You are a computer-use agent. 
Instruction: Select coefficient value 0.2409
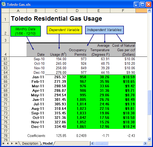[77, 136]
